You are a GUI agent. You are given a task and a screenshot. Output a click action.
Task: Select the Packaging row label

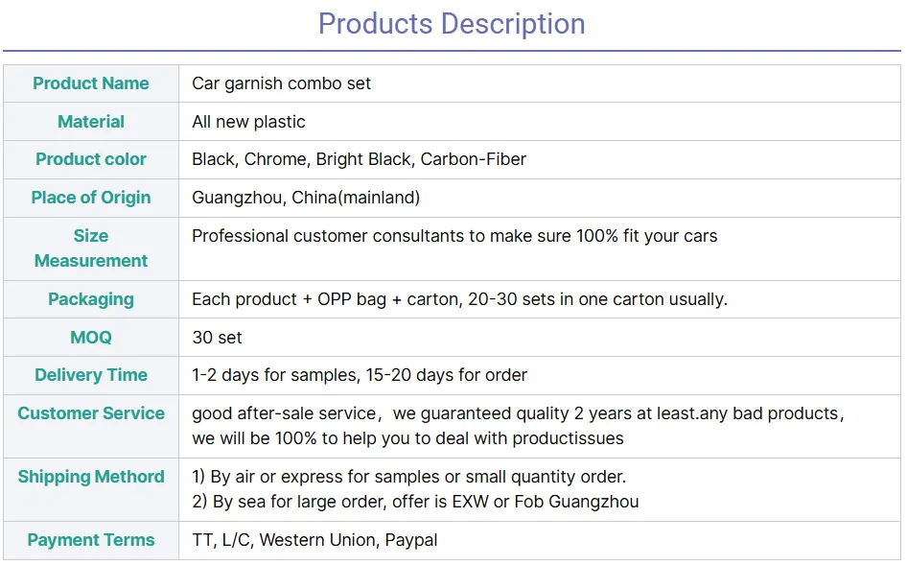pyautogui.click(x=91, y=299)
